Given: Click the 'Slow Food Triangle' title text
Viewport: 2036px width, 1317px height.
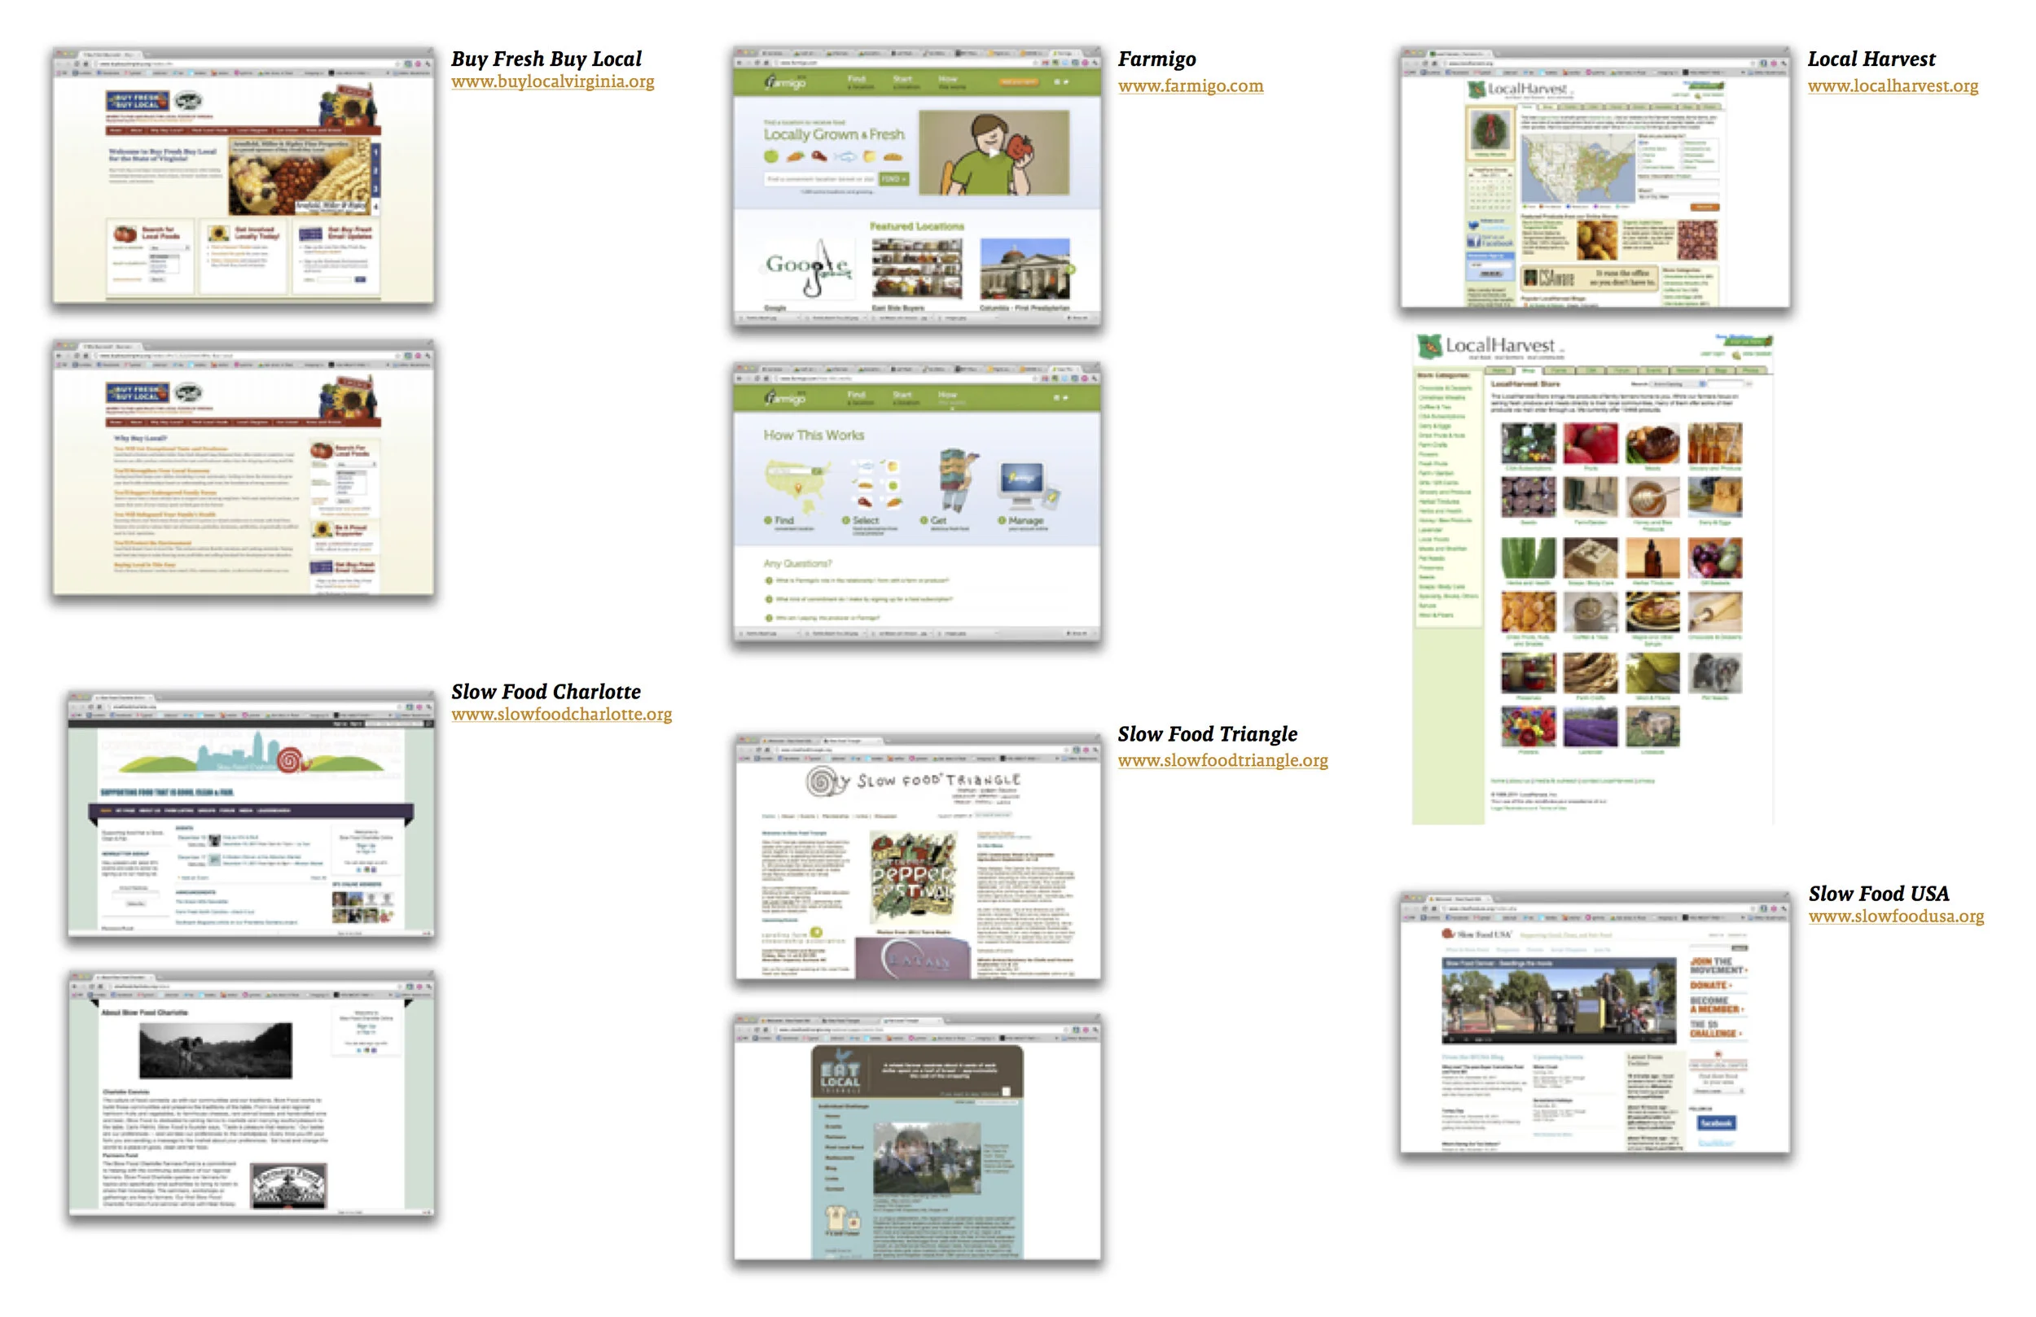Looking at the screenshot, I should click(1207, 733).
